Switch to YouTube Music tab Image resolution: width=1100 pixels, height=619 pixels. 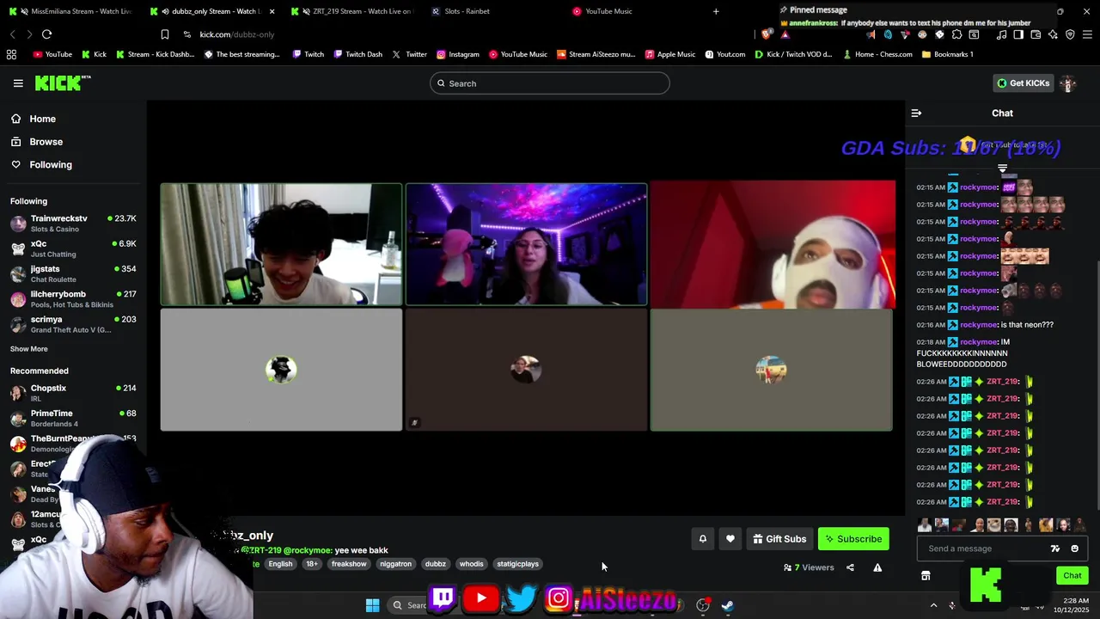(x=608, y=11)
